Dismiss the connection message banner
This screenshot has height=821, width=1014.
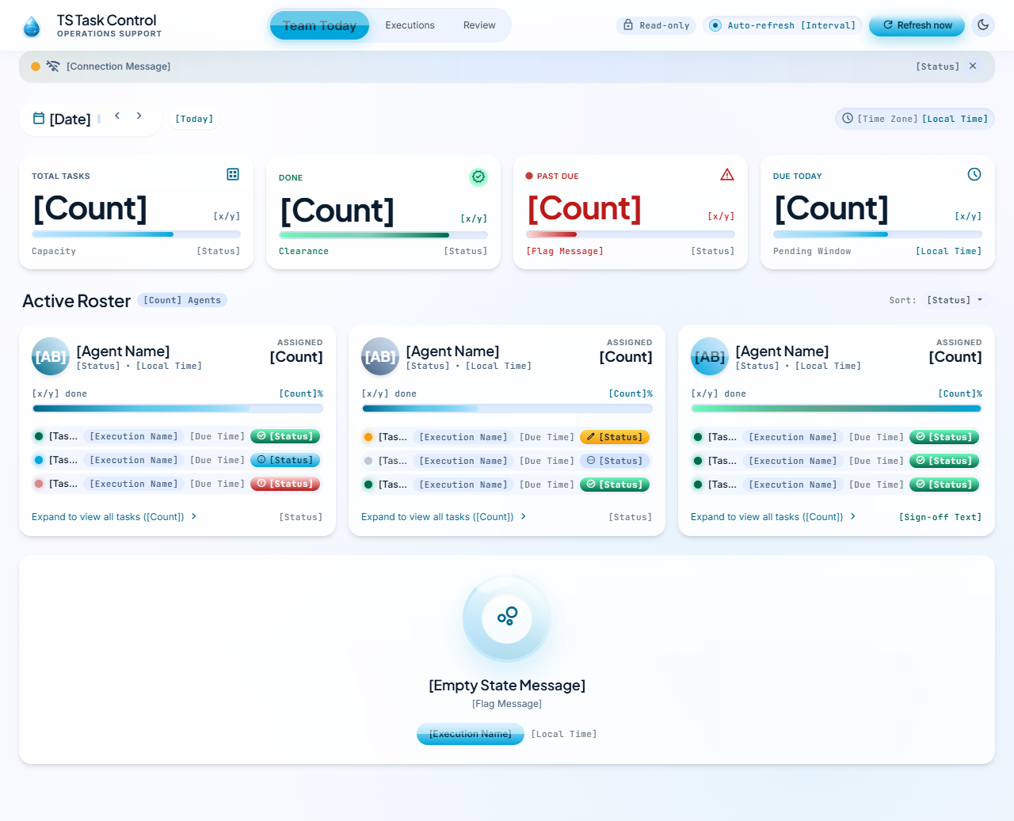(973, 67)
